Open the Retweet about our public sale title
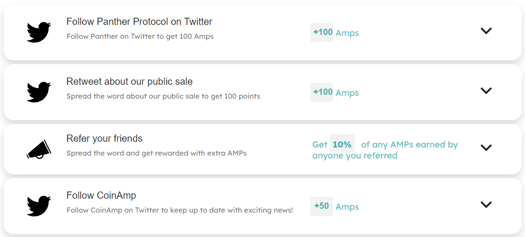 pos(129,81)
